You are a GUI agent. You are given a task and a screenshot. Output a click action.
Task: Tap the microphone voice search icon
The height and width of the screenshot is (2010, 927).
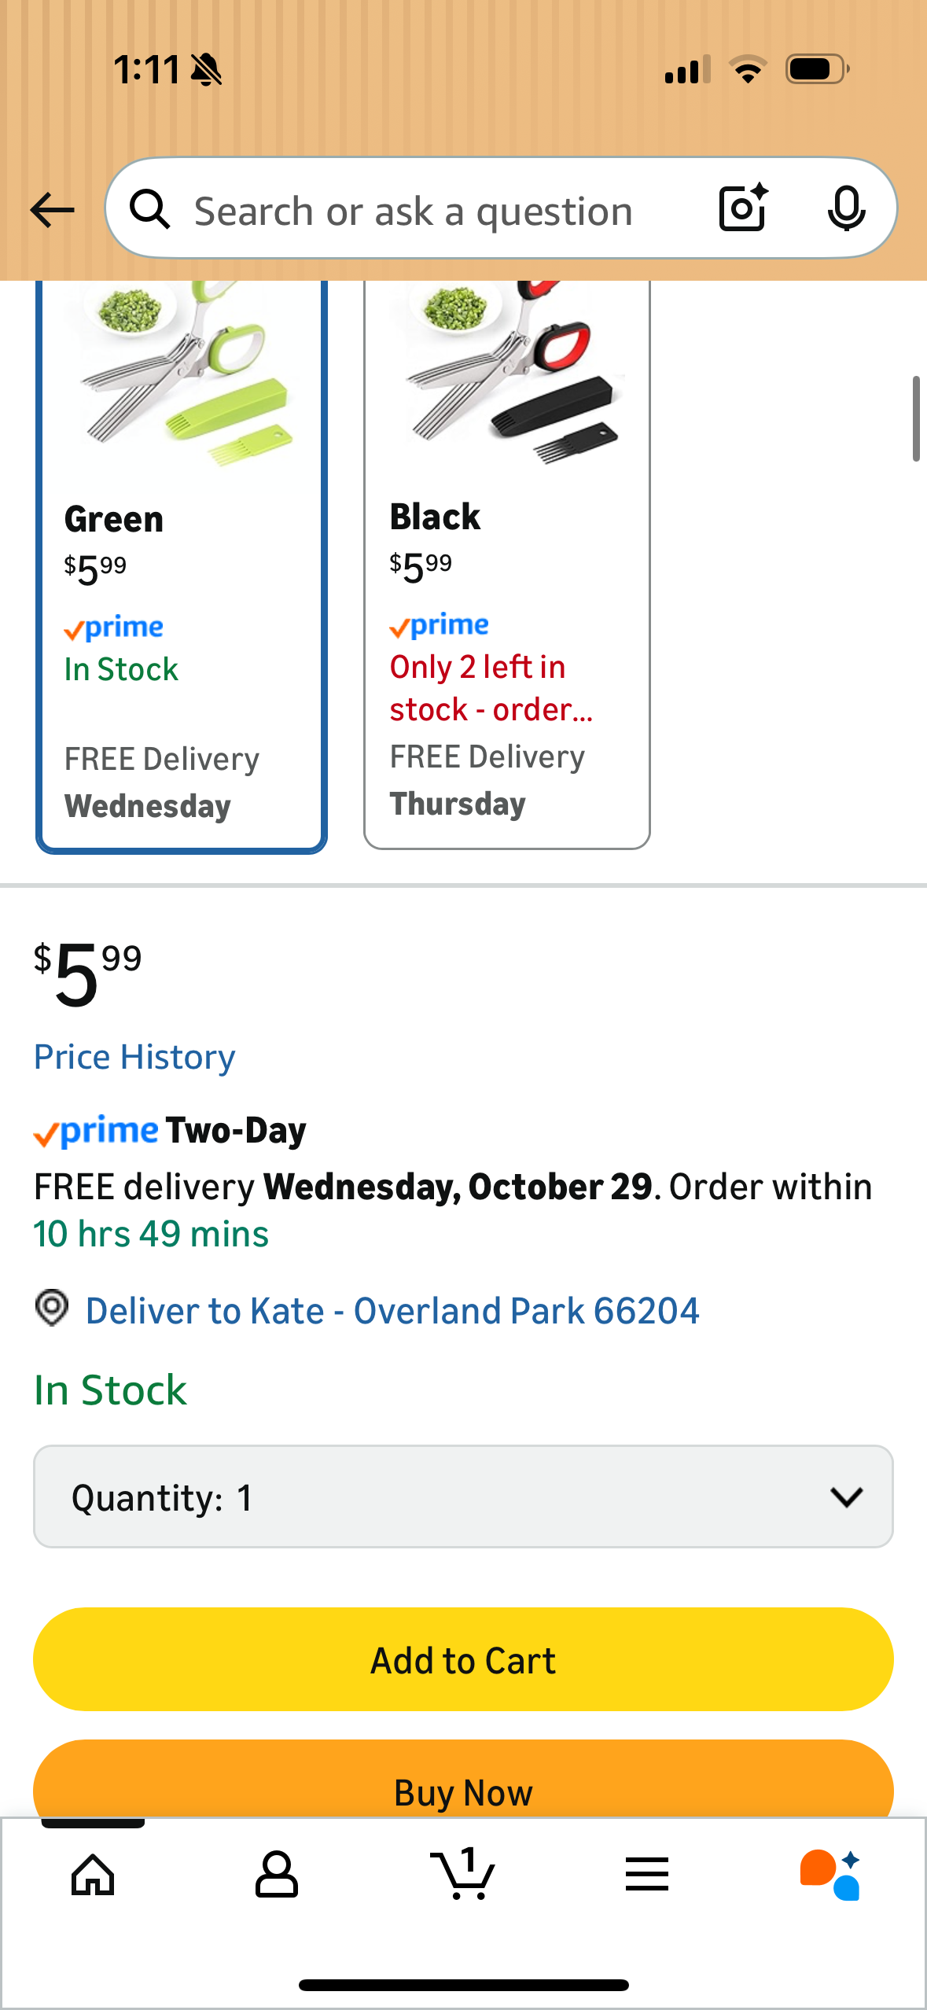click(846, 208)
